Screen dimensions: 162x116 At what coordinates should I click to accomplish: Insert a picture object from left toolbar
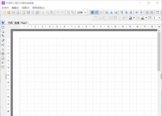click(3, 54)
